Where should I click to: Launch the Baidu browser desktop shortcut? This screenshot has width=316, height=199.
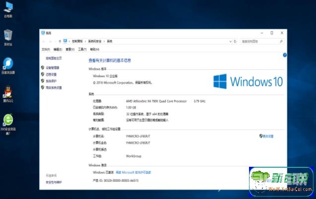click(x=8, y=66)
